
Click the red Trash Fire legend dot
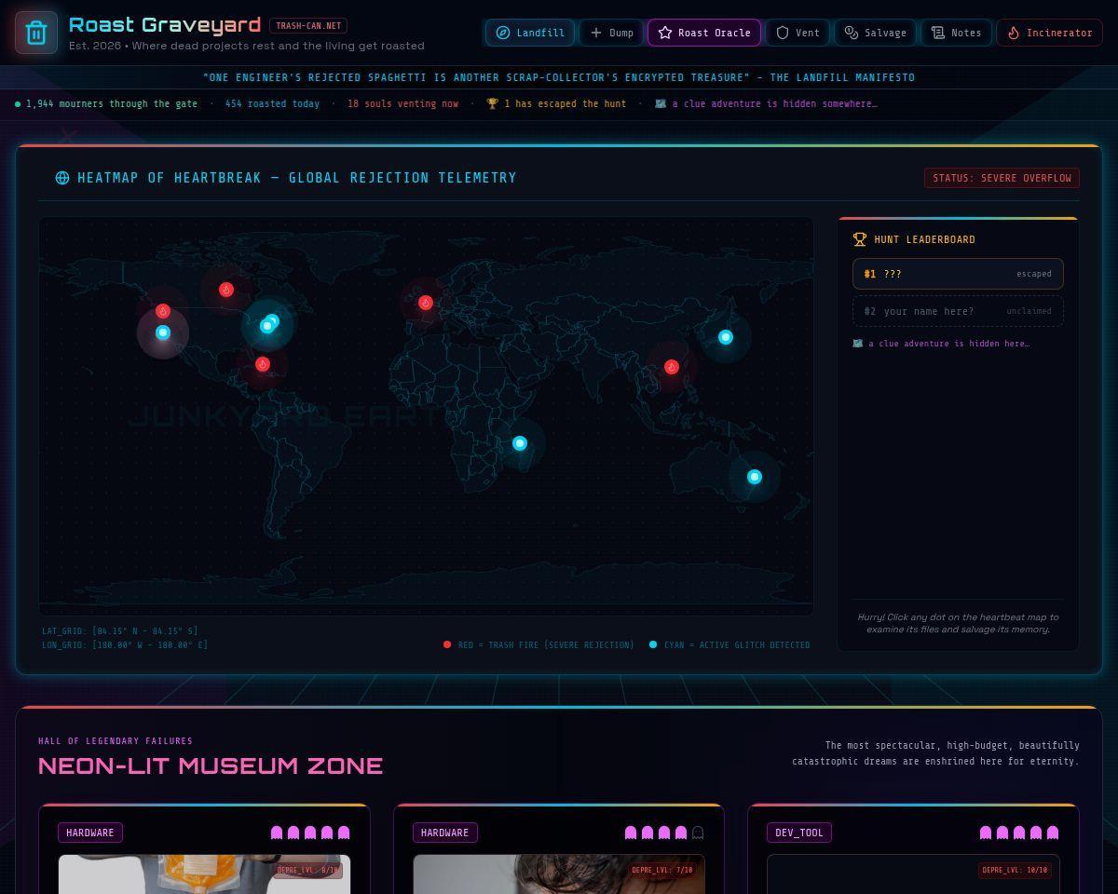pos(447,644)
